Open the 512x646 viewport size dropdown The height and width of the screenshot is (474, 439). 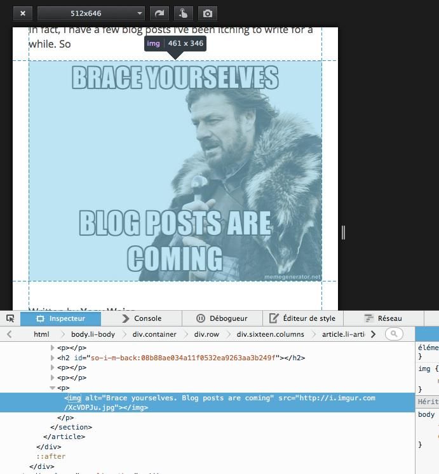pos(91,13)
